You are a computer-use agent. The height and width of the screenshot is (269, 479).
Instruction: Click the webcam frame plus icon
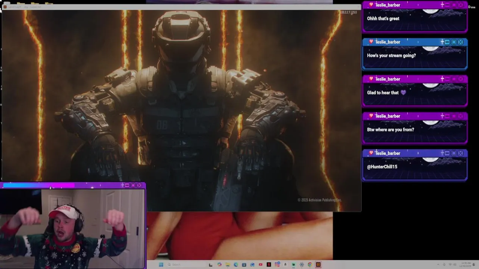coord(122,185)
